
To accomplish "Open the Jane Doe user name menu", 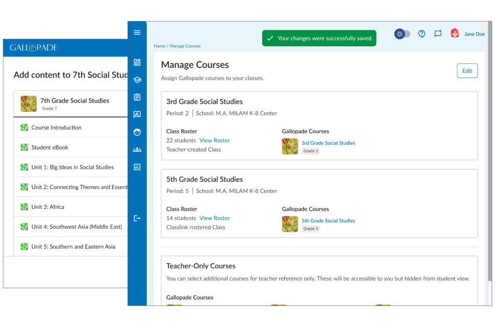I will coord(474,34).
